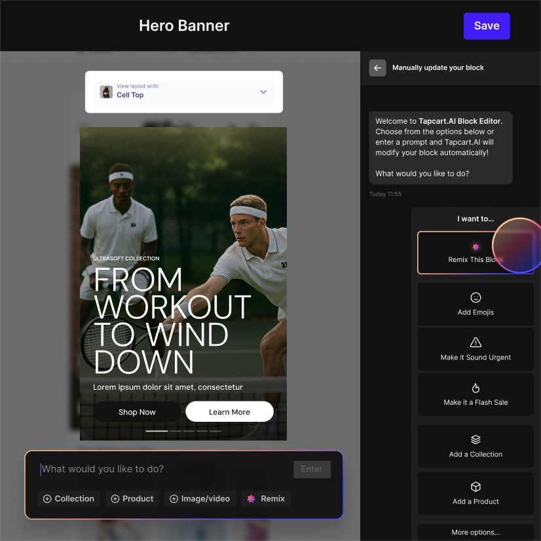Choose Make it a Flash Sale

(x=476, y=394)
